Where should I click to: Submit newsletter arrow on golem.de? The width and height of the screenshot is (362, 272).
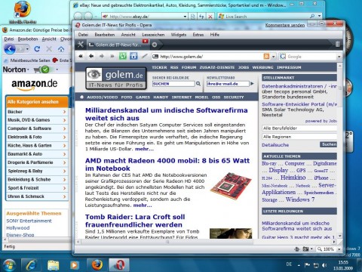tap(252, 84)
